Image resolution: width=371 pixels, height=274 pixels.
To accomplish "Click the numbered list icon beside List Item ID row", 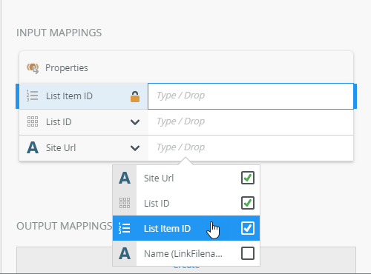I will point(33,96).
